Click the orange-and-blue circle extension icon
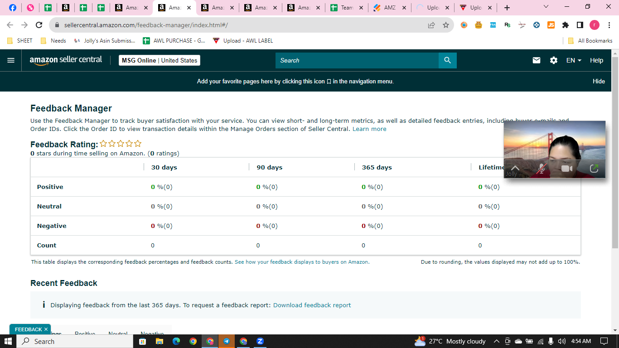619x348 pixels. pos(464,25)
